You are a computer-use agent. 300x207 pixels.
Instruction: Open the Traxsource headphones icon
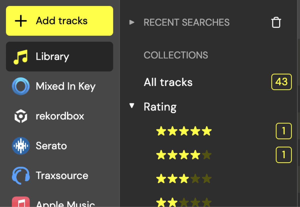pos(21,175)
